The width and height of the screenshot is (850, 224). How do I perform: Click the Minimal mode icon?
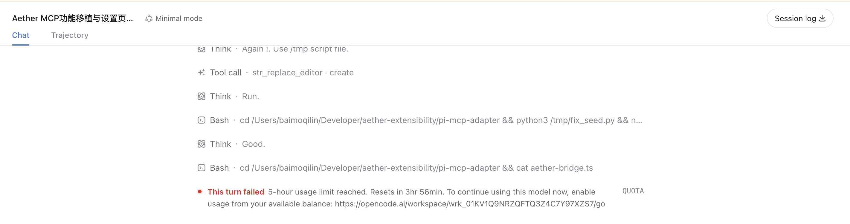pos(149,18)
